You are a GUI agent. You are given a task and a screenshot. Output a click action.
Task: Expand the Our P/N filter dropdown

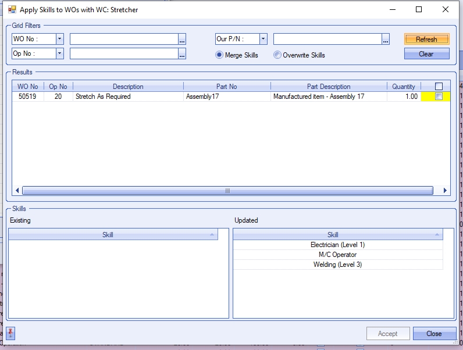263,39
